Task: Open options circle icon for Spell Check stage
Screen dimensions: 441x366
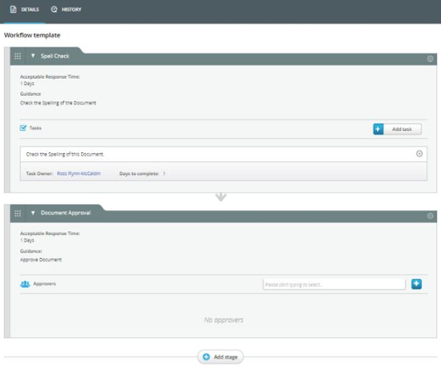Action: [x=430, y=59]
